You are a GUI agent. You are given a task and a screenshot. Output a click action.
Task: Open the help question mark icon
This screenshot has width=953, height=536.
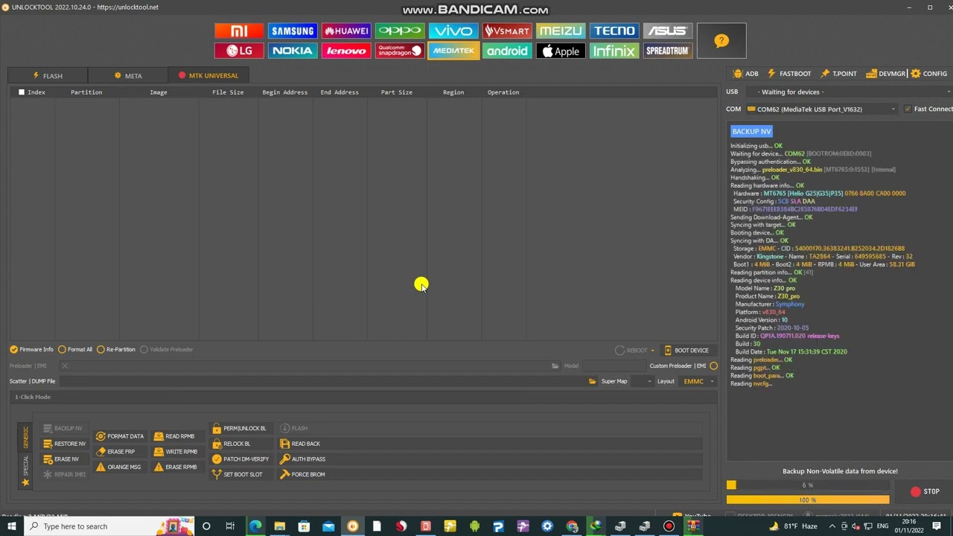point(721,41)
